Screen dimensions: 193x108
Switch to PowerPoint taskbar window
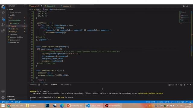click(75, 106)
